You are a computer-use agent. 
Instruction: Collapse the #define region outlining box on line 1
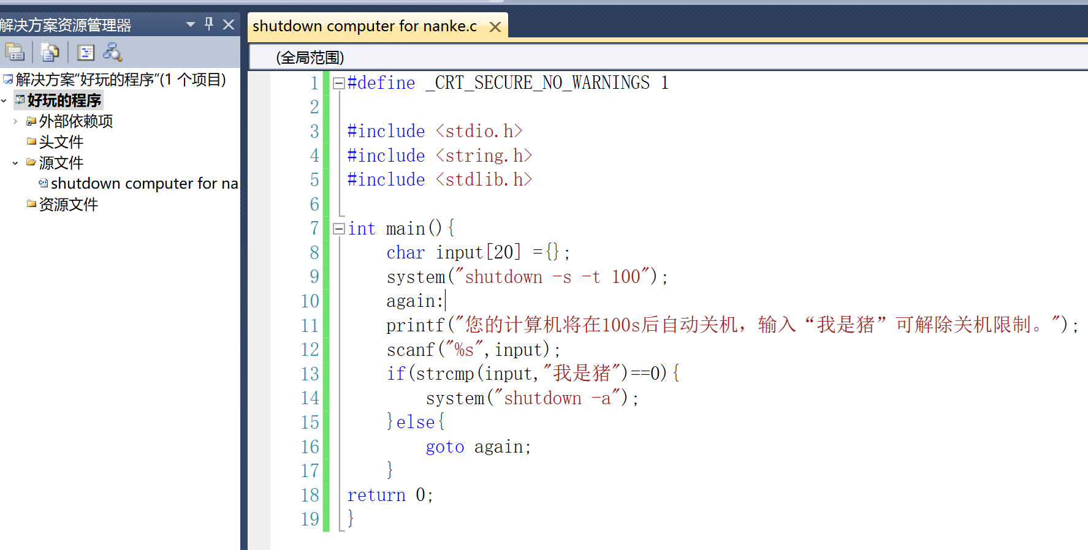click(x=339, y=83)
